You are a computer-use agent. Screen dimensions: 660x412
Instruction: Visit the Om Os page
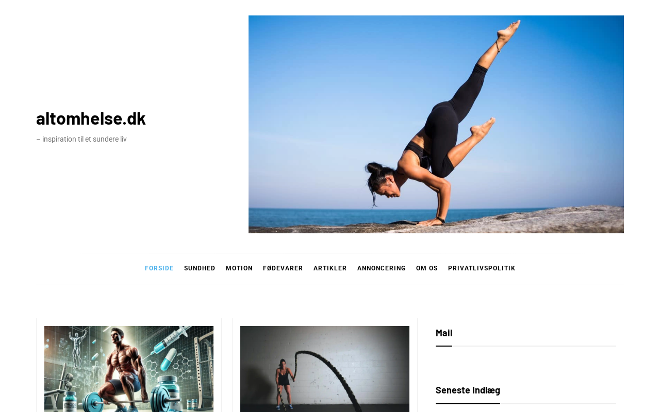427,268
